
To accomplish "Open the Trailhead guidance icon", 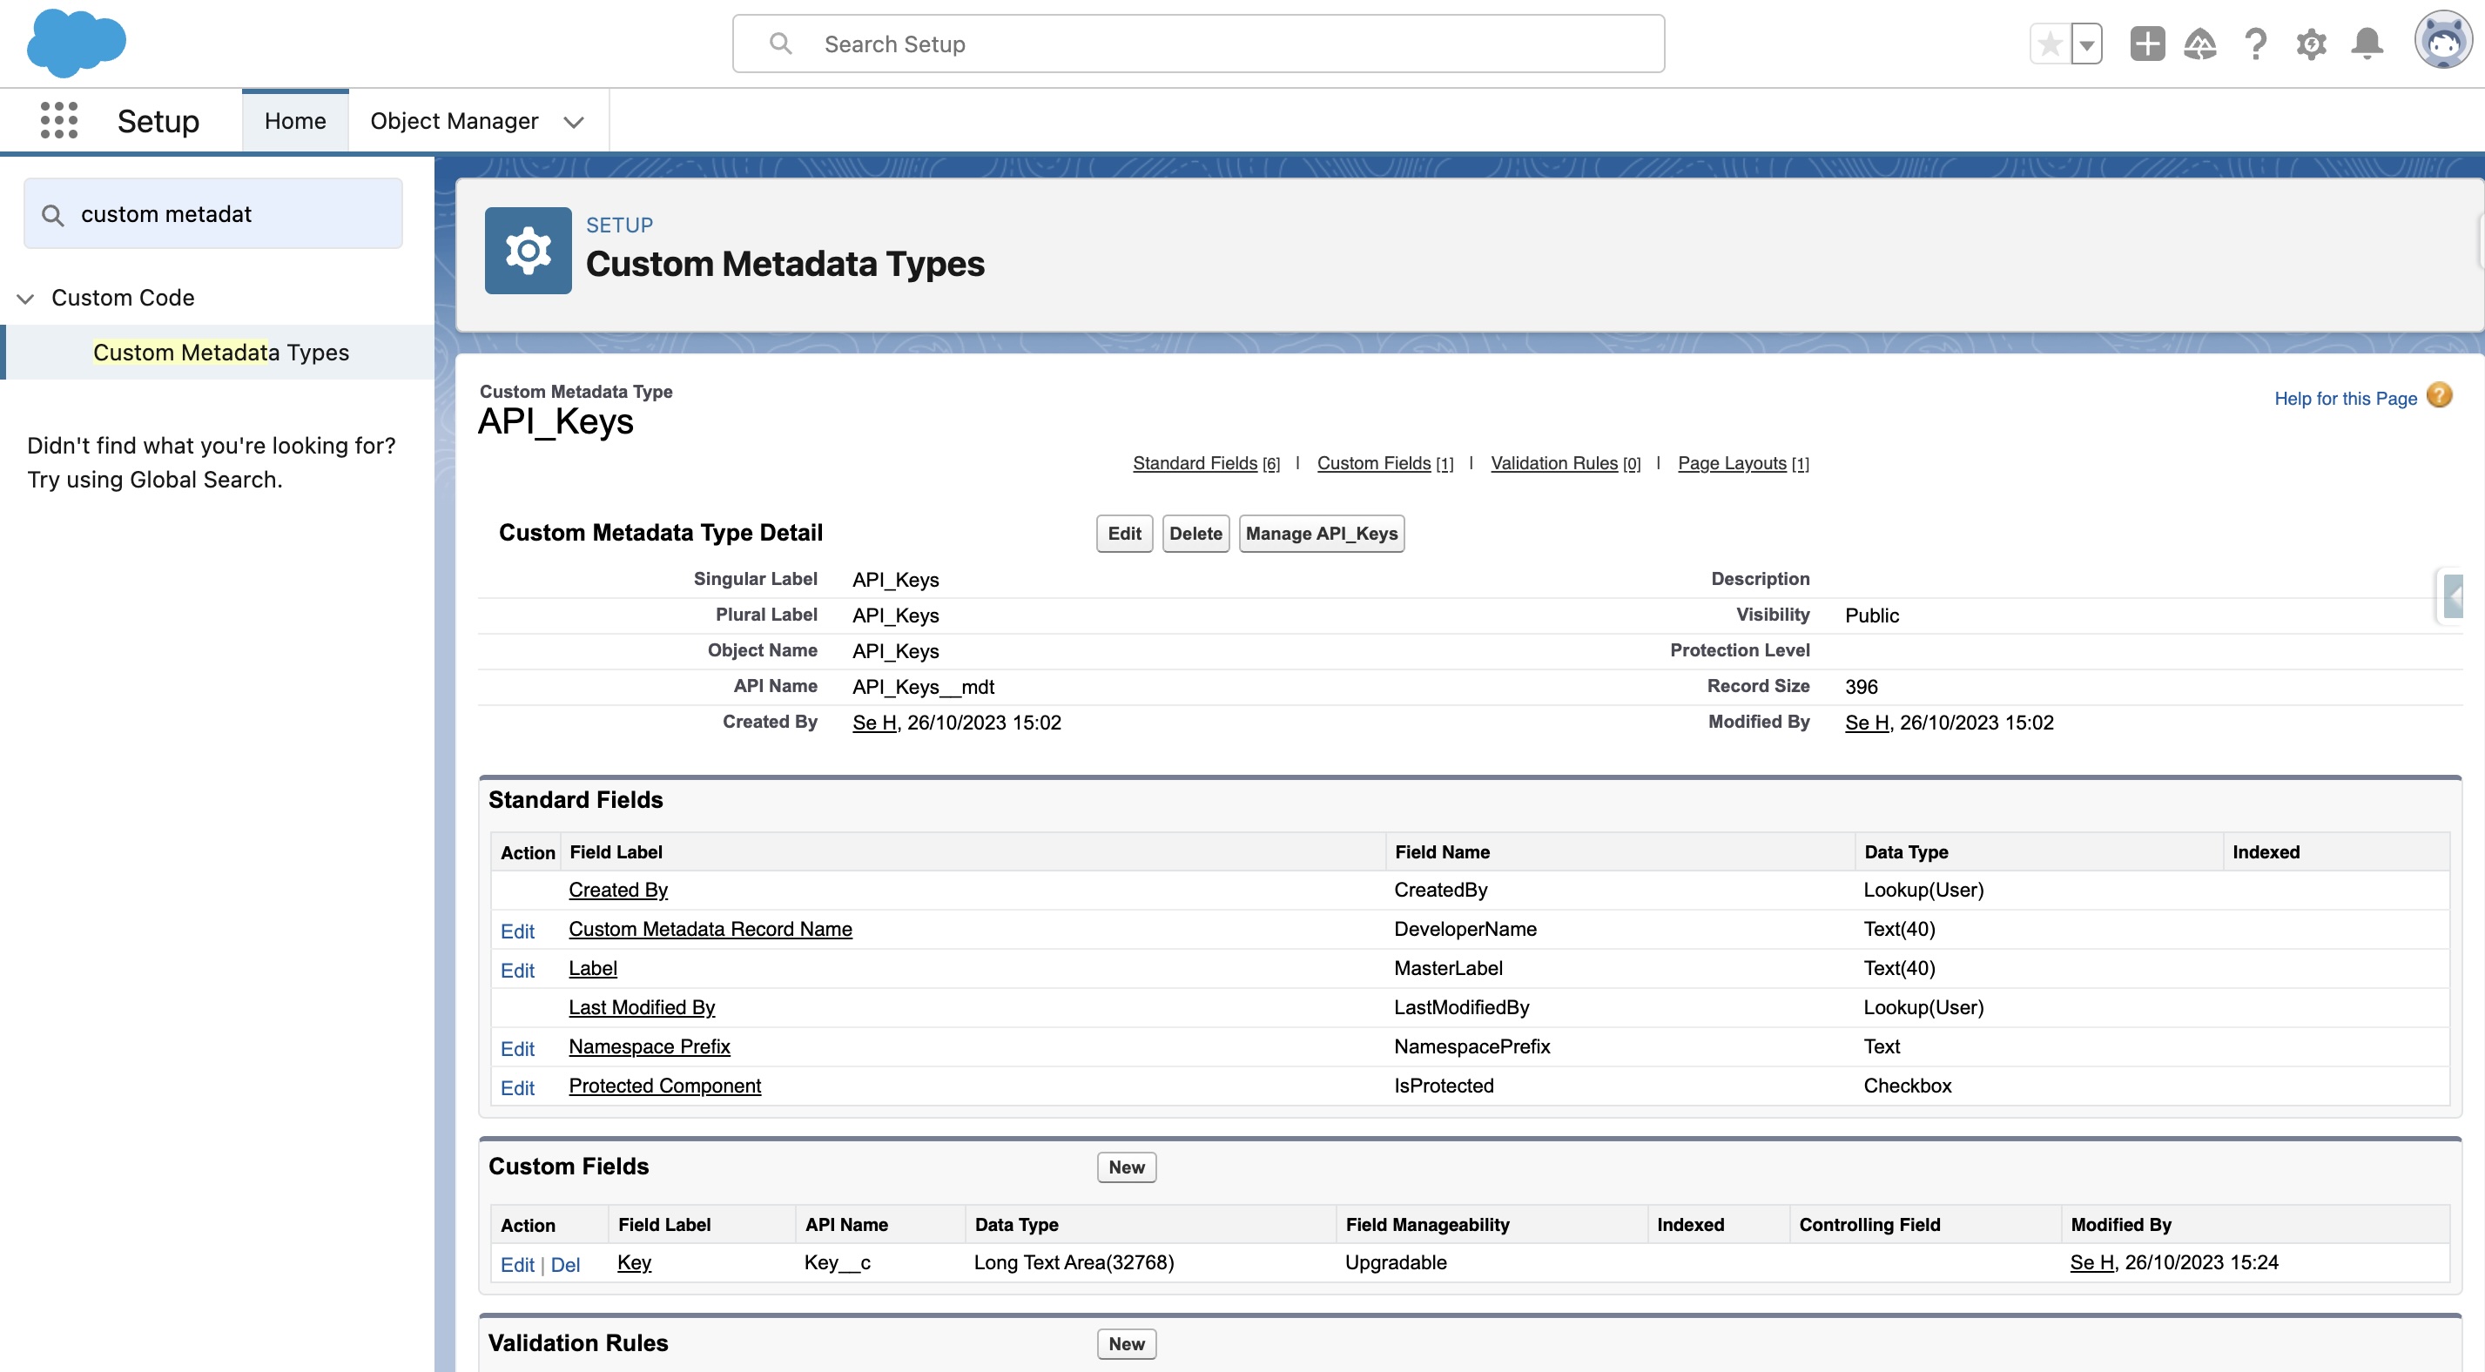I will click(x=2200, y=44).
